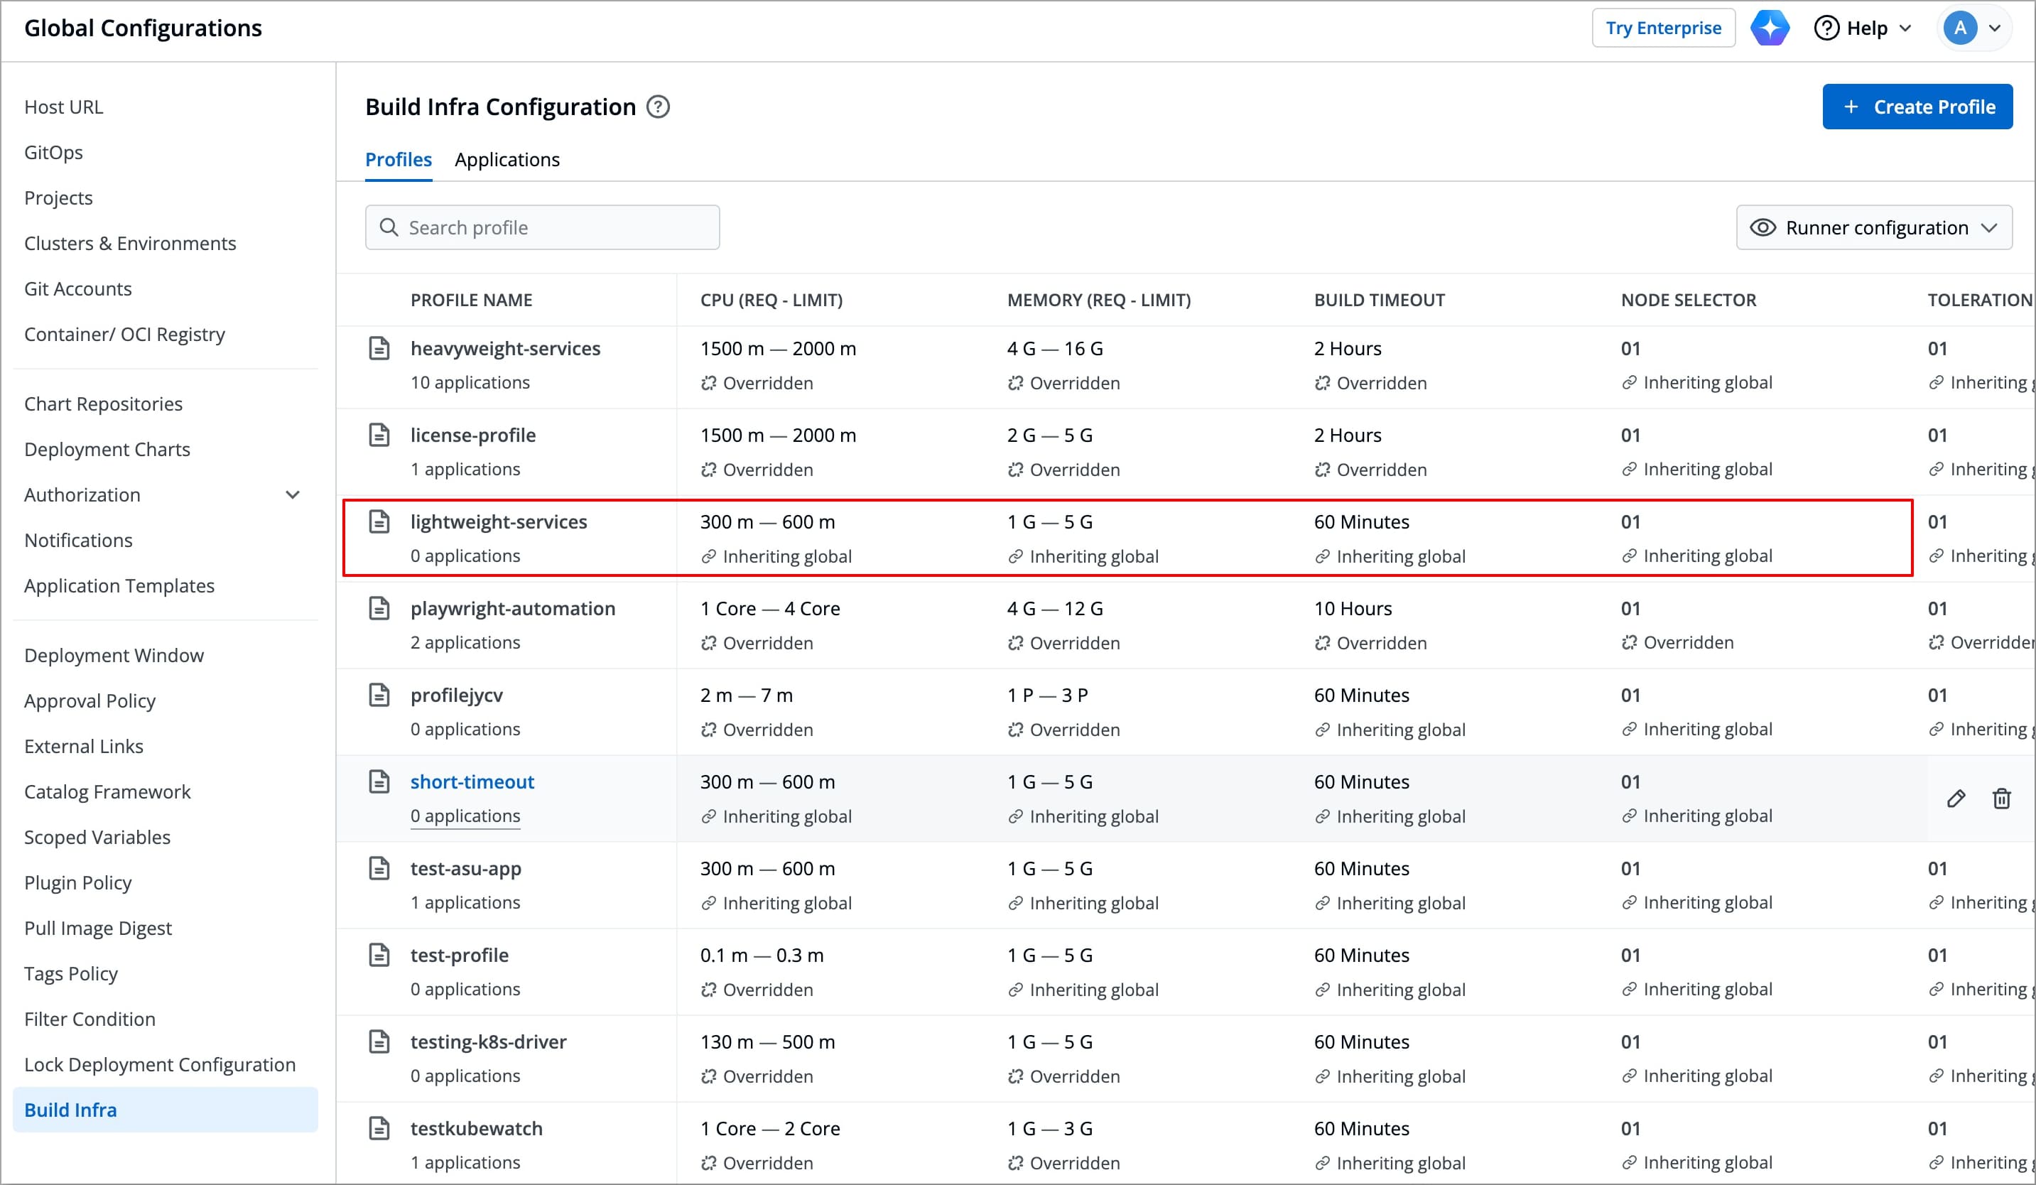Open the short-timeout profile link

pos(472,782)
